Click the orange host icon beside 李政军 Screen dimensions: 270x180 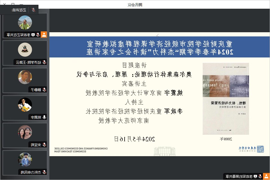(44, 35)
